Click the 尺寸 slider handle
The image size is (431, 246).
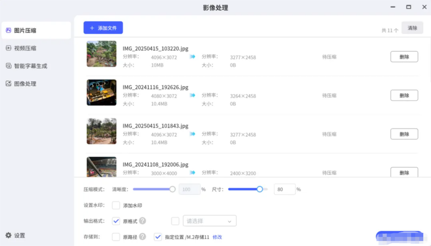click(259, 189)
